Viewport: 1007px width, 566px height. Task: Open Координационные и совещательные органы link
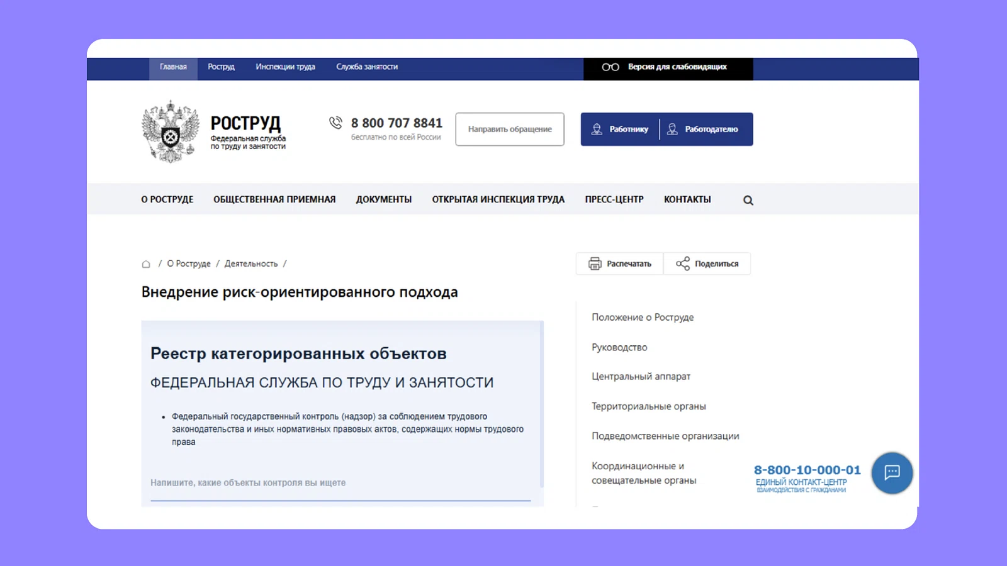point(644,473)
